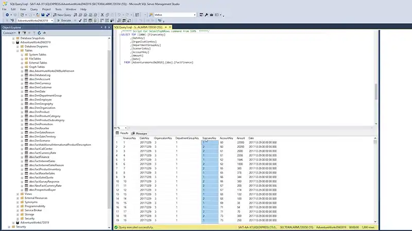Click the DepartmentGroupKey column header
Image resolution: width=412 pixels, height=231 pixels.
[x=187, y=138]
